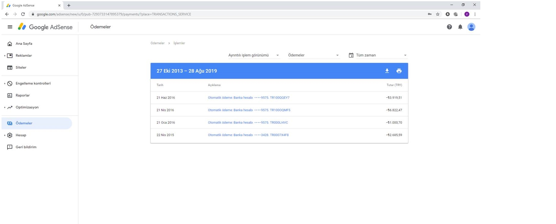Click the address bar lock icon
Viewport: 556px width, 224px height.
pyautogui.click(x=33, y=14)
